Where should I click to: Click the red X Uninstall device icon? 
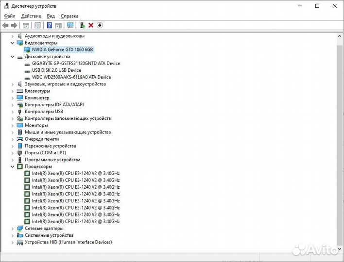[91, 25]
